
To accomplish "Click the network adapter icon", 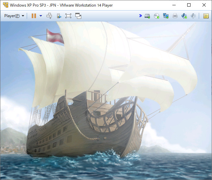I will 166,16.
